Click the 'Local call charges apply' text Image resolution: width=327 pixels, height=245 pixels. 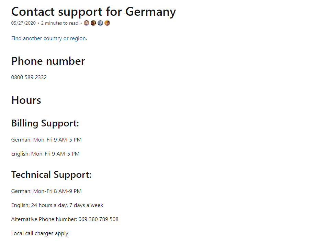point(40,234)
